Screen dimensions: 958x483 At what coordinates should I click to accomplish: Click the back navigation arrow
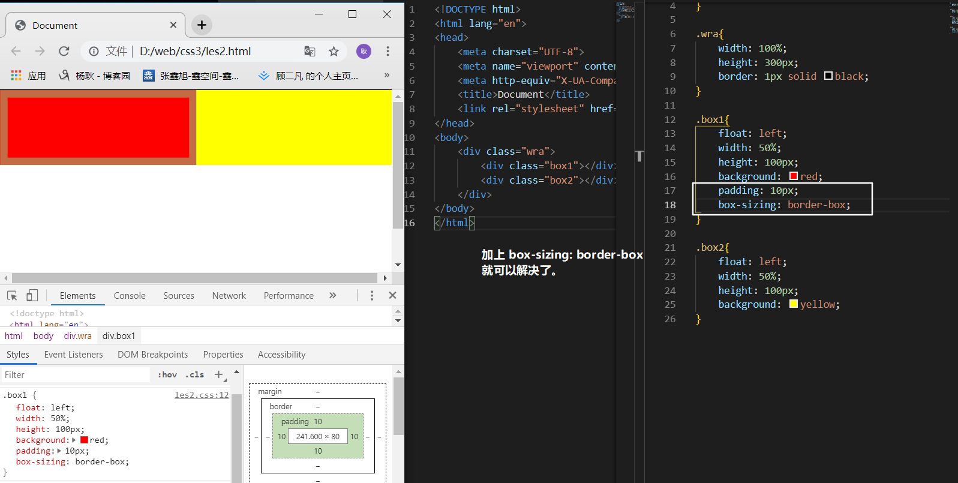coord(16,52)
